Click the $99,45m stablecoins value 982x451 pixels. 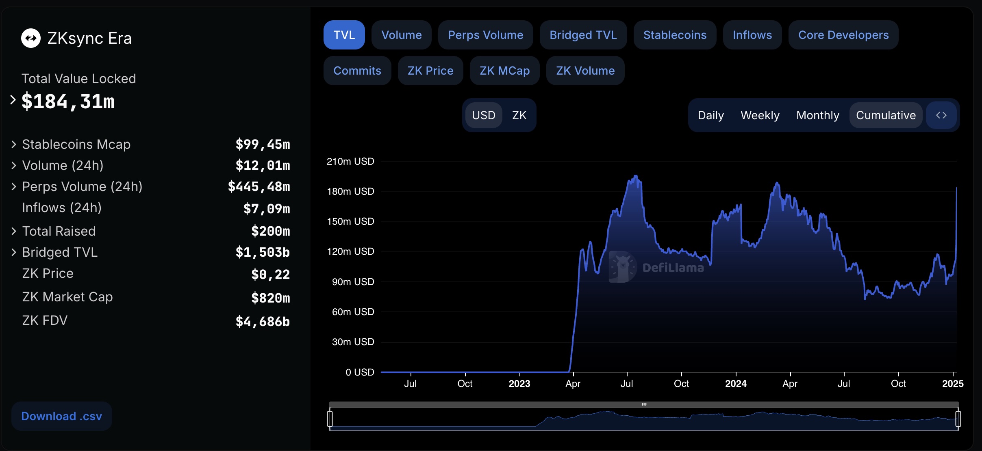(263, 144)
